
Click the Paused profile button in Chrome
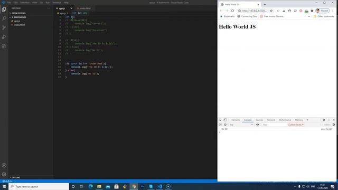[322, 11]
